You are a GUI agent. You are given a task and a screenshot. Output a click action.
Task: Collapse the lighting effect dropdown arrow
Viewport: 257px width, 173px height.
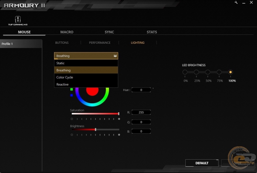pyautogui.click(x=115, y=56)
